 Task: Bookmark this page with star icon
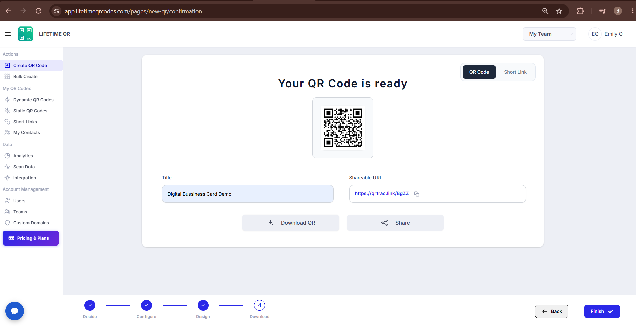[x=559, y=11]
